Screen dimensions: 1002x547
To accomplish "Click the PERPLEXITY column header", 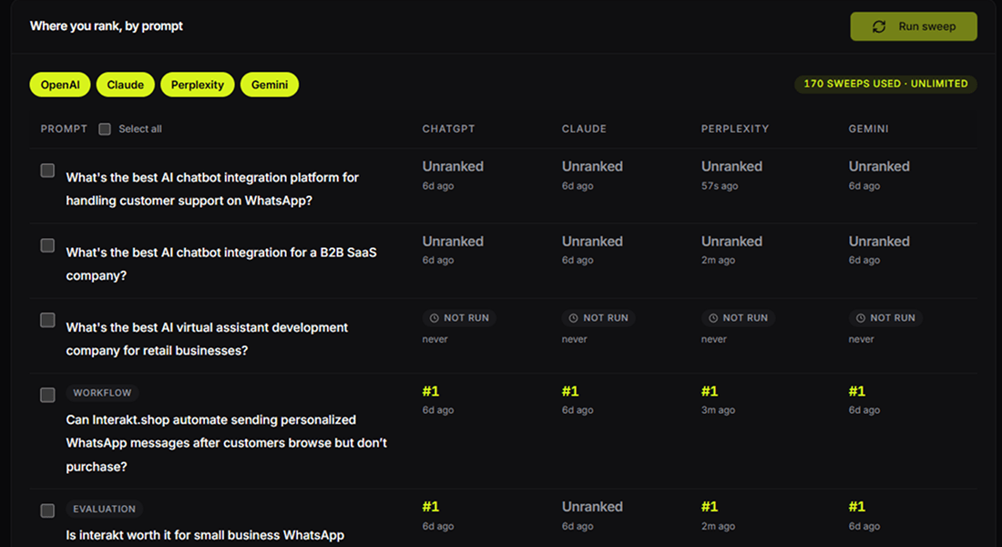I will pyautogui.click(x=735, y=129).
